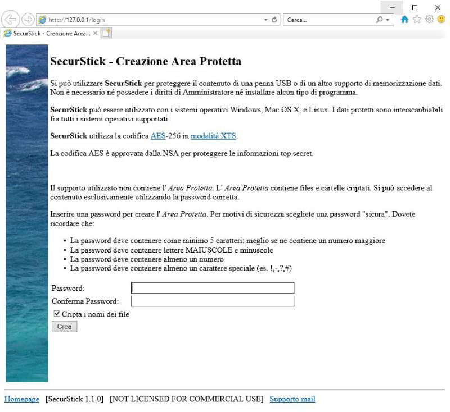Focus the Conferma Password field
Screen dimensions: 450x412
point(213,301)
